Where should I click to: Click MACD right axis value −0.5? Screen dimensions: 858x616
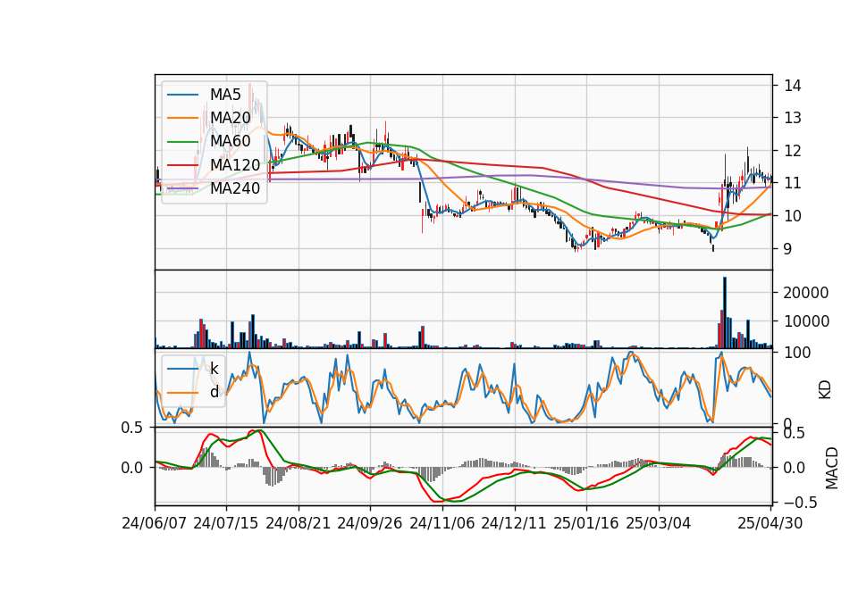[800, 503]
